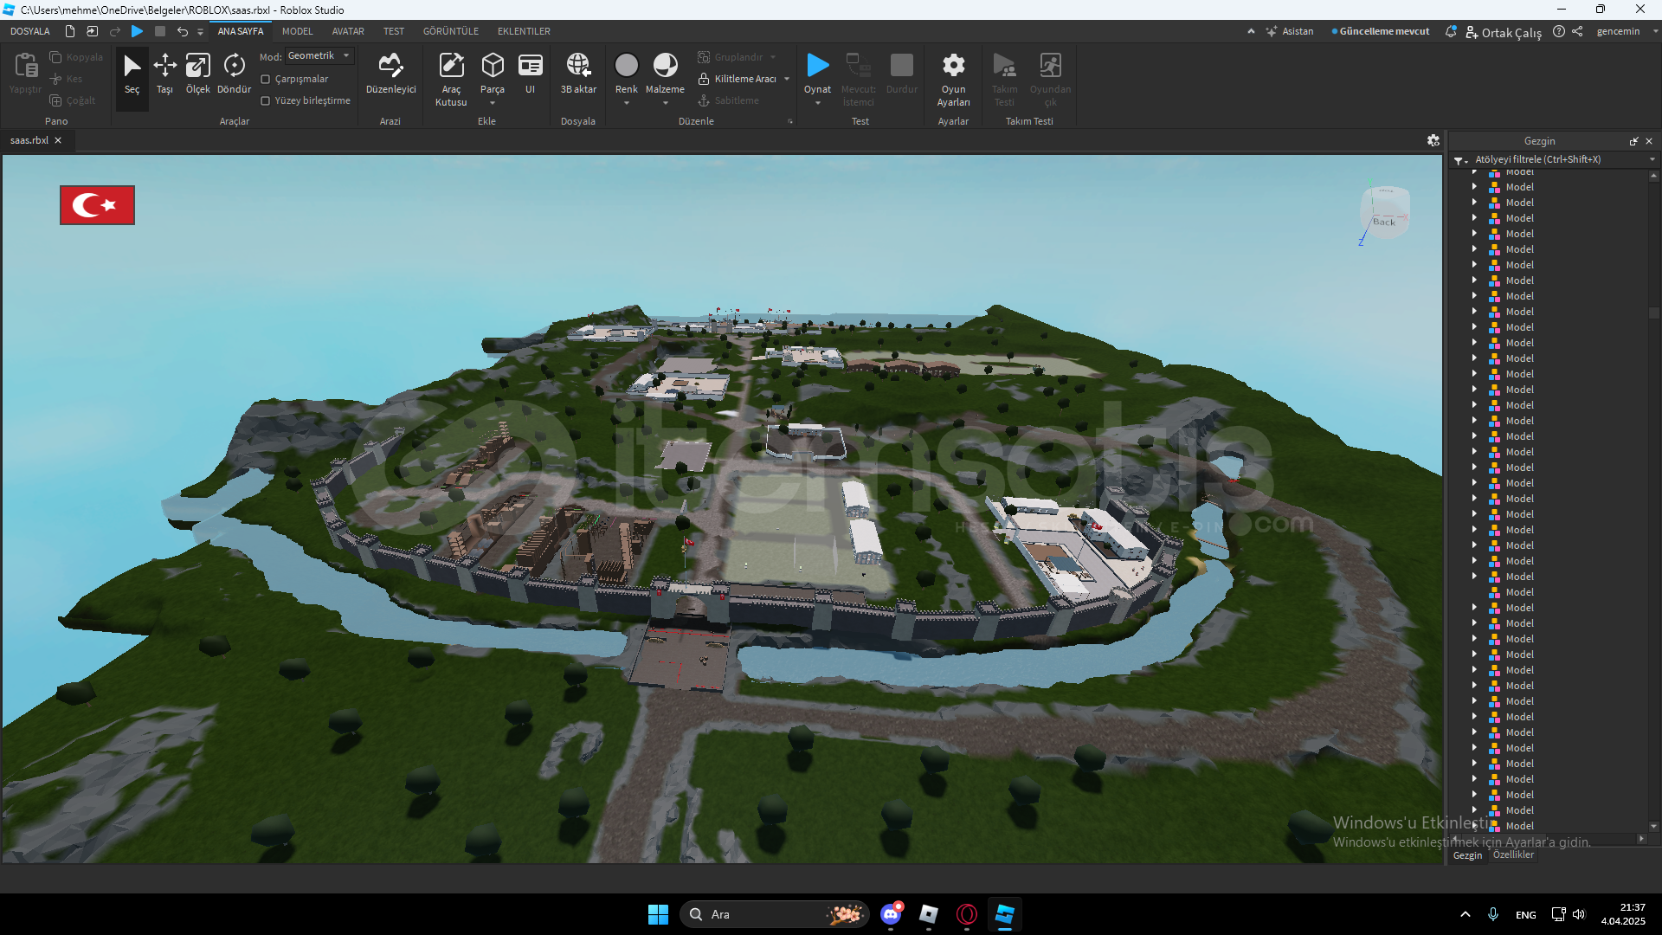
Task: Activate the Ölçek scale tool
Action: click(197, 73)
